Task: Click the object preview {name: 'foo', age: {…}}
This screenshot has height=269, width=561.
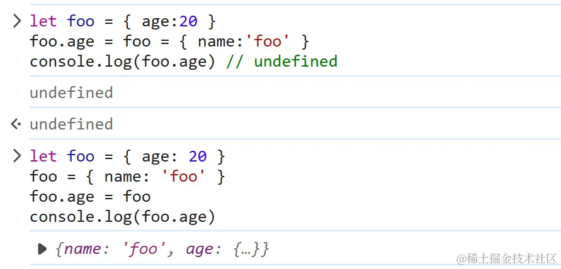Action: click(x=162, y=249)
